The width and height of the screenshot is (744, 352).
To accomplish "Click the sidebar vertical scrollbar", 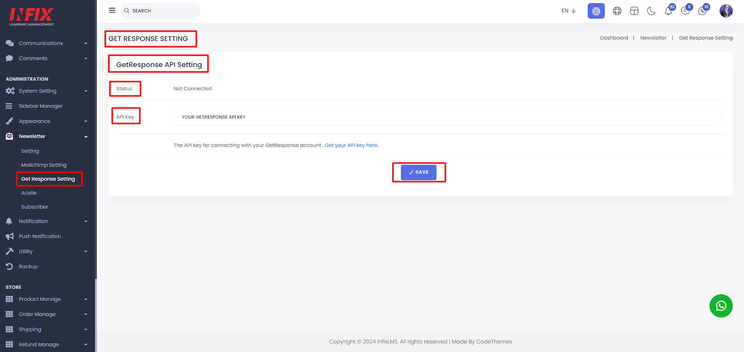I will [95, 315].
